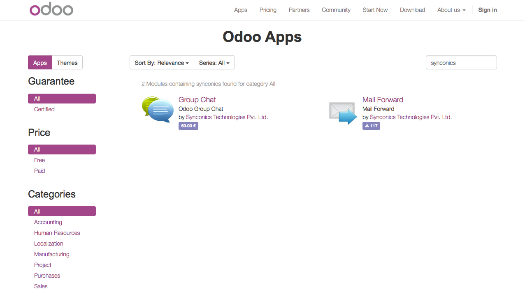Filter by Localization category

point(49,244)
